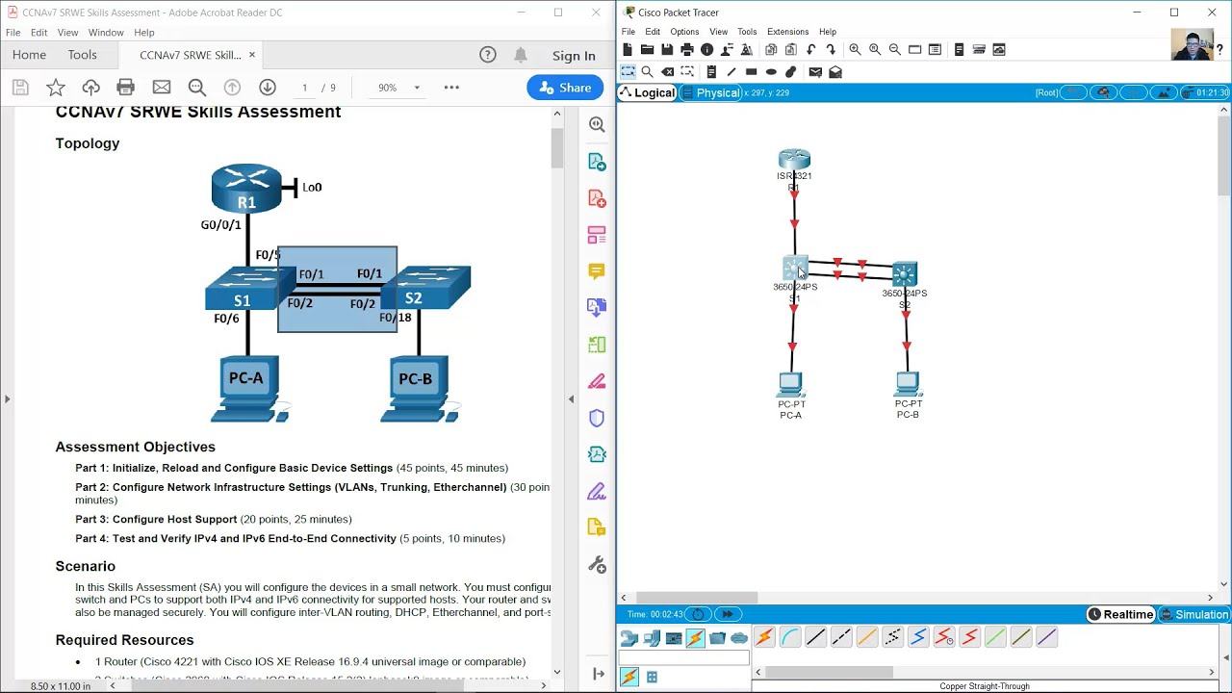Open file folder icon in Packet Tracer

tap(647, 50)
